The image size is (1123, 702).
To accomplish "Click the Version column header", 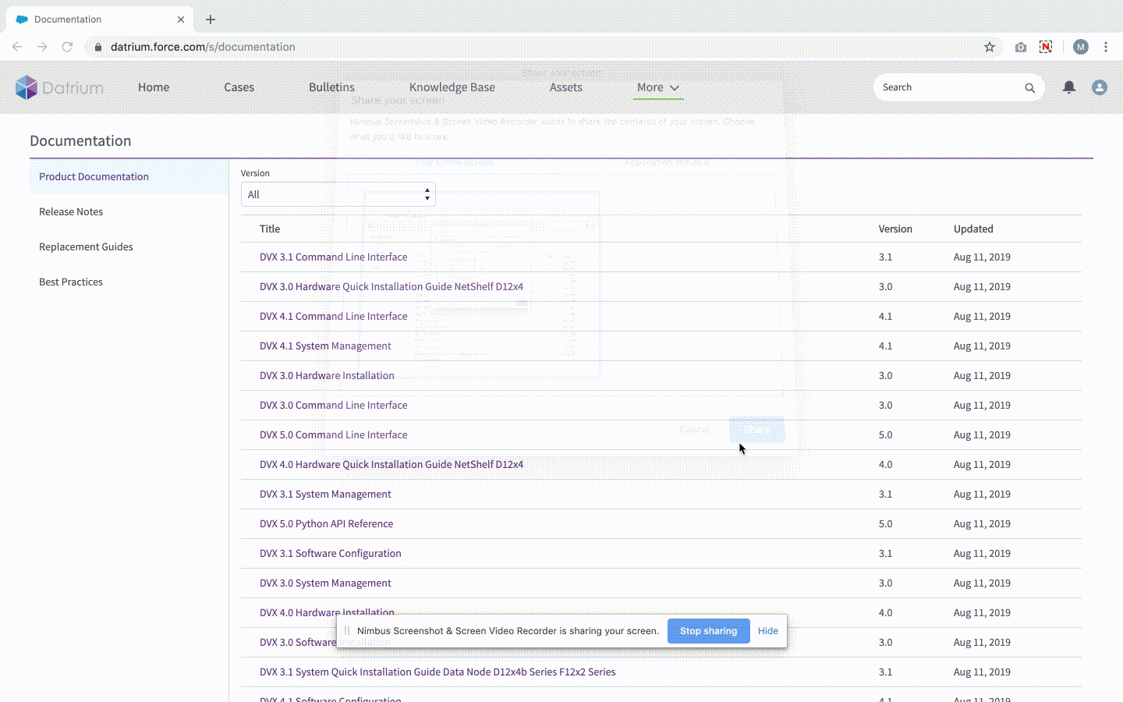I will (x=895, y=229).
